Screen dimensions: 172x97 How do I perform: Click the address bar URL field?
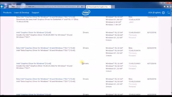[44, 6]
